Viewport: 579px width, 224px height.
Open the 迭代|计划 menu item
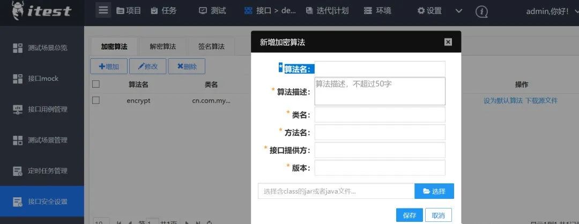point(327,11)
